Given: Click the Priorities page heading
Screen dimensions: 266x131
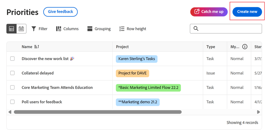Looking at the screenshot, I should tap(22, 12).
